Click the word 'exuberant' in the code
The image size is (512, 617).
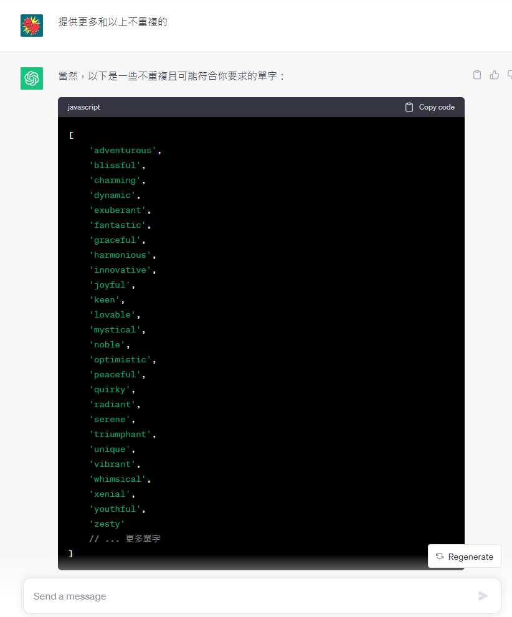pos(117,210)
